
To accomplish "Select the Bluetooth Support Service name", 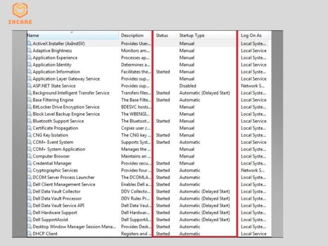I will point(58,121).
